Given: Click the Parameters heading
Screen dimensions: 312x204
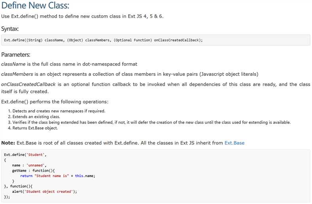Looking at the screenshot, I should point(16,55).
